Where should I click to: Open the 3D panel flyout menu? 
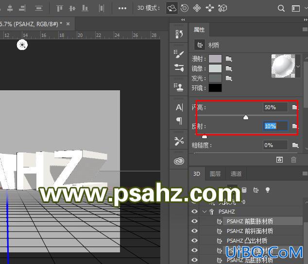point(305,174)
